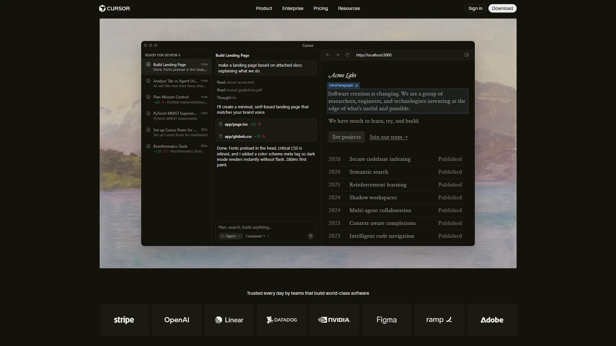Click the Read about-acme.md step
The width and height of the screenshot is (616, 346).
235,82
